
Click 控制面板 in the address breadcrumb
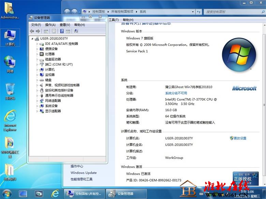pos(99,12)
